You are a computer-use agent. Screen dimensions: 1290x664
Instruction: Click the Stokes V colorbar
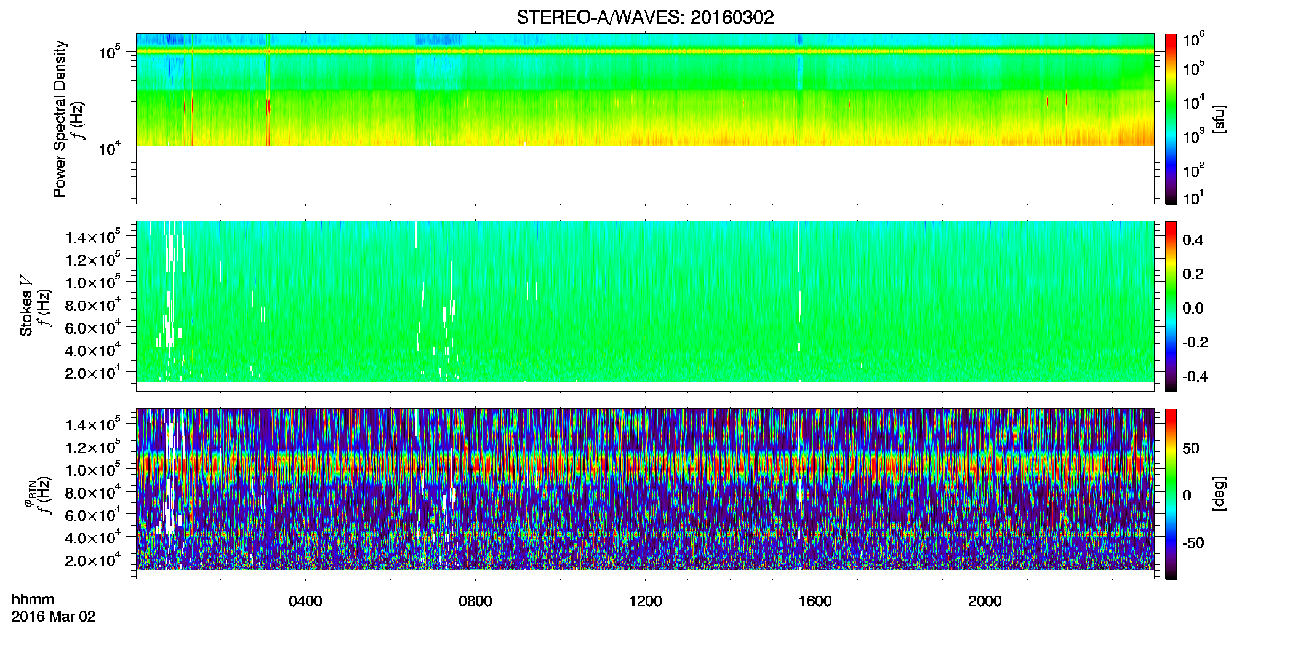tap(1171, 306)
